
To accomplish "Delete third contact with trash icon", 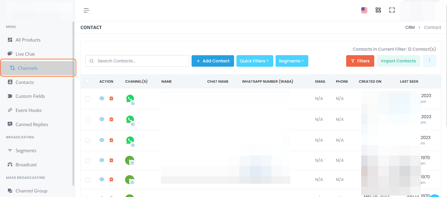I will 111,140.
